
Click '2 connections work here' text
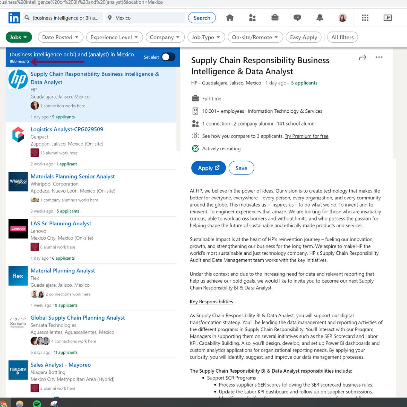coord(68,294)
